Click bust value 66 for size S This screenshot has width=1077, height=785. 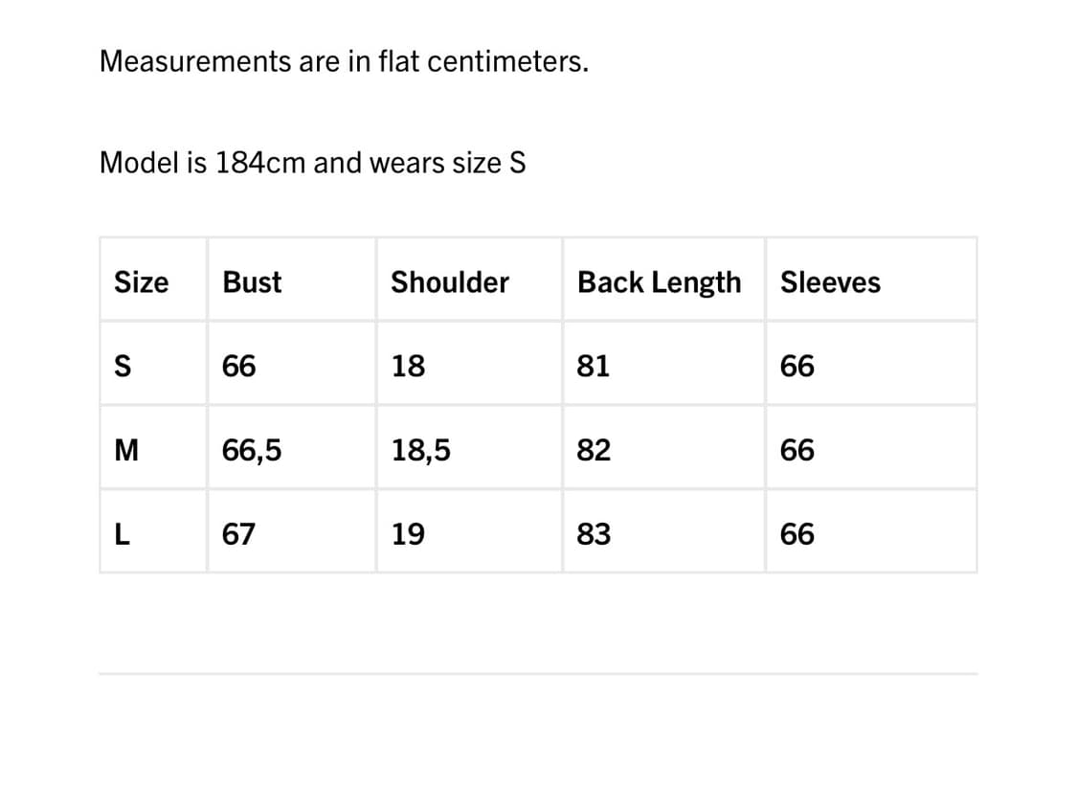coord(238,367)
